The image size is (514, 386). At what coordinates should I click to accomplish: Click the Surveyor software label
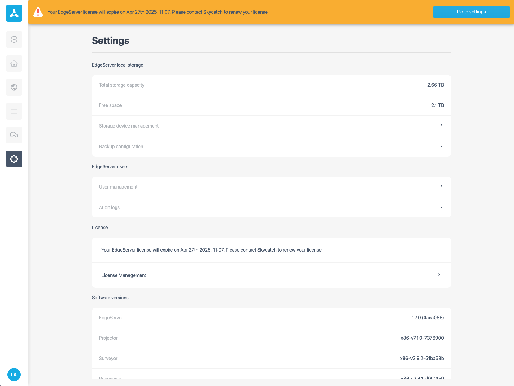[108, 358]
